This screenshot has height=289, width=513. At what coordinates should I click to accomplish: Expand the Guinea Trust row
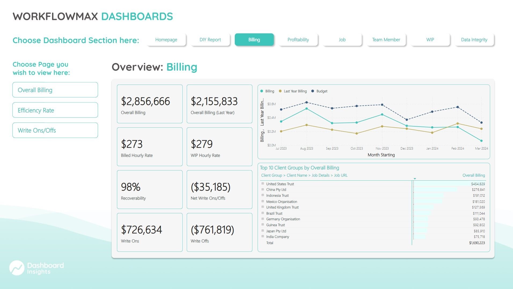tap(263, 225)
